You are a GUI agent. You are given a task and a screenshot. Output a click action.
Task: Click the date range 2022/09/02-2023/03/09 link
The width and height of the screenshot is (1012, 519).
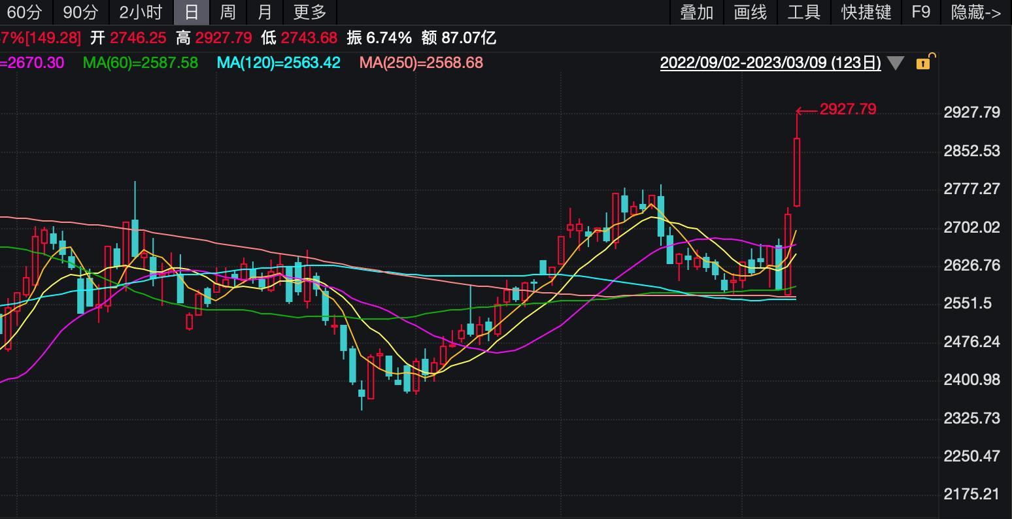pyautogui.click(x=770, y=63)
